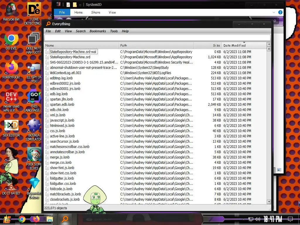Open the Recycle Bin desktop icon
This screenshot has width=300, height=225.
(11, 11)
